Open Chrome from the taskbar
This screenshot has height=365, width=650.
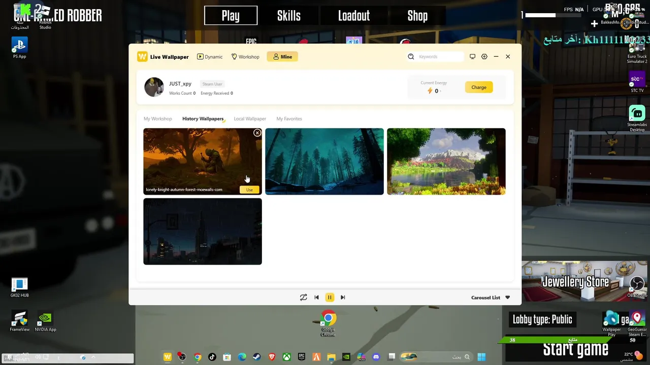(x=198, y=357)
